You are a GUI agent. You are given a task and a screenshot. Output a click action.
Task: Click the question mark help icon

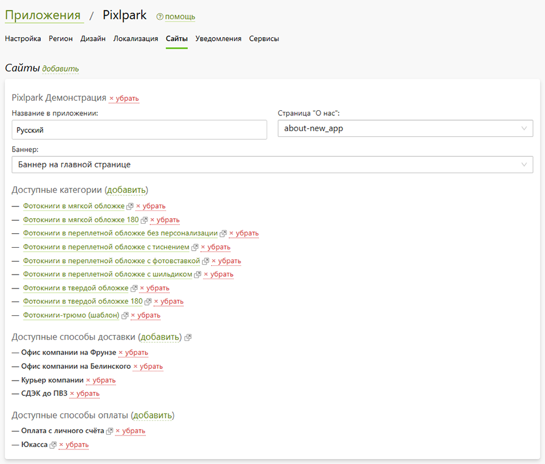point(159,17)
